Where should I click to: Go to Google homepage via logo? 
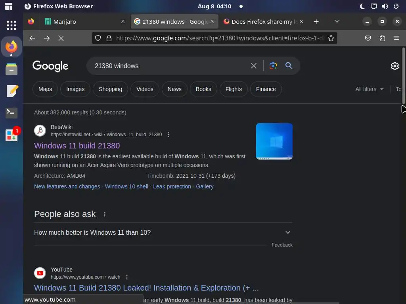coord(50,66)
